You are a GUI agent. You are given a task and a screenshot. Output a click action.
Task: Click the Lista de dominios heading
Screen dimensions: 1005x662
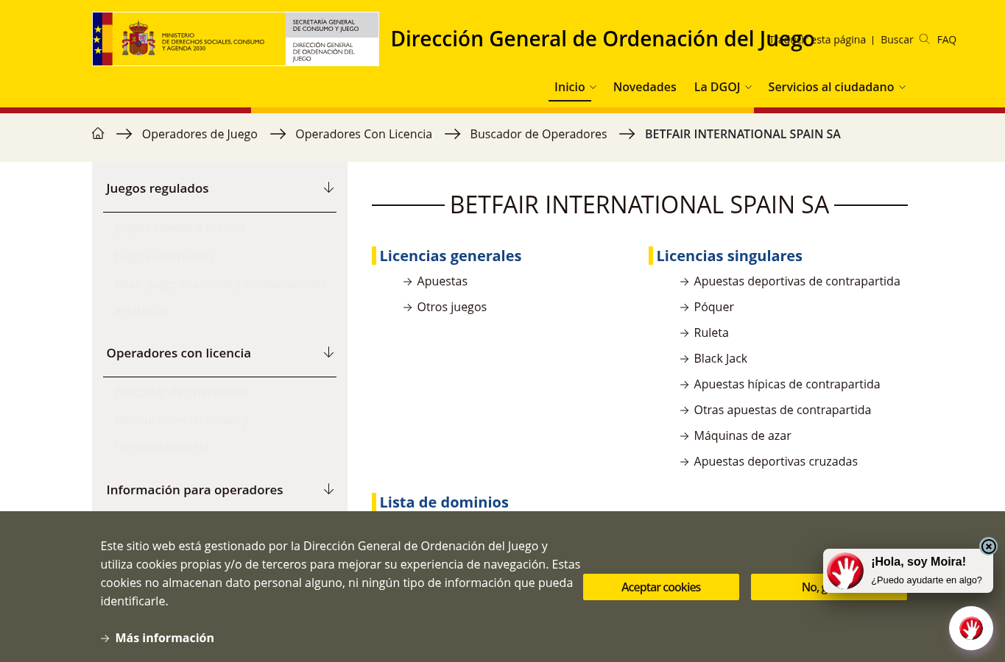point(444,502)
